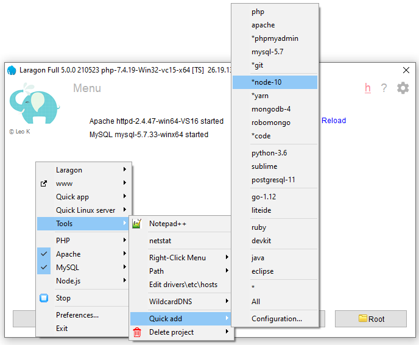Choose python-3.6 in Quick add list
419x345 pixels.
[275, 153]
